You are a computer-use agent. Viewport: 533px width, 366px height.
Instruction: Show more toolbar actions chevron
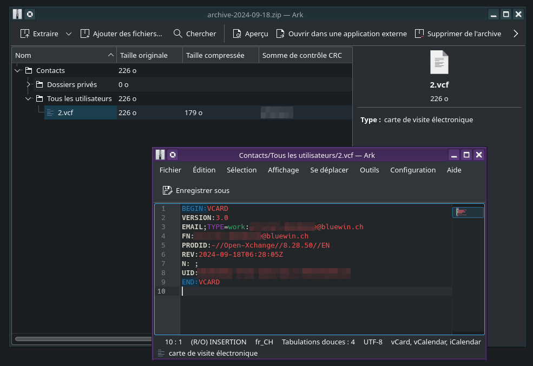516,34
